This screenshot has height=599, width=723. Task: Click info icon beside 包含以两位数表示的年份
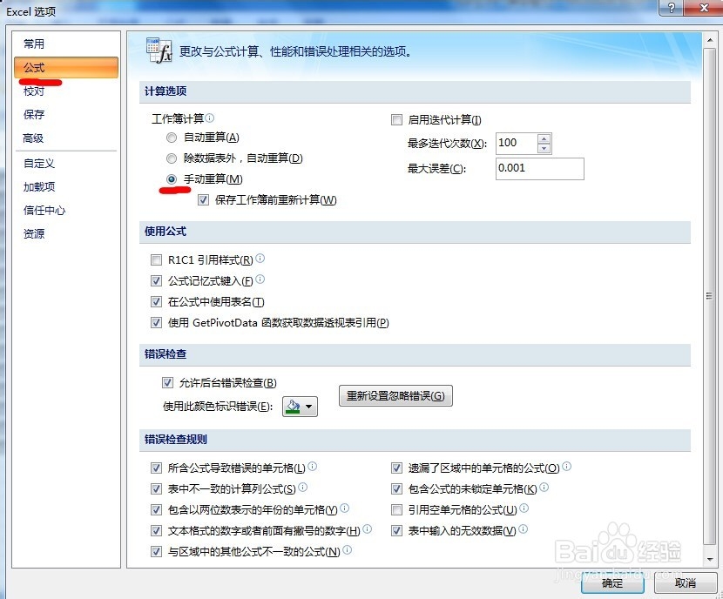tap(344, 508)
